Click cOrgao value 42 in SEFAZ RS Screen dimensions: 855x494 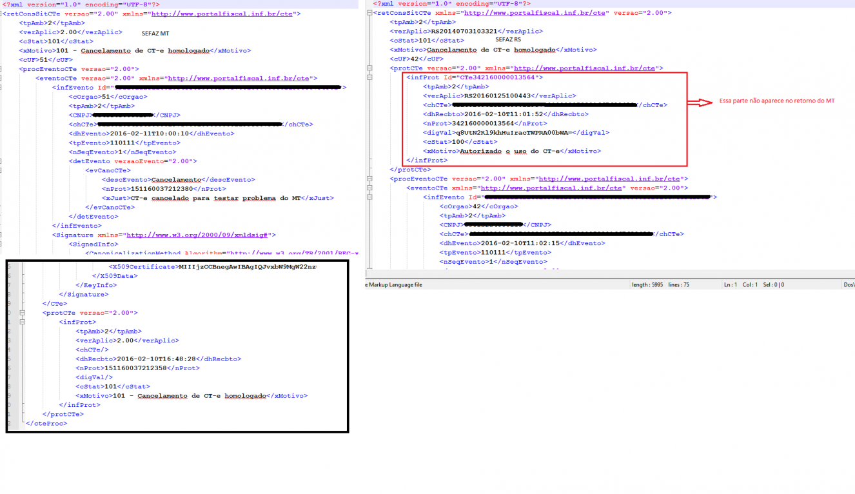tap(477, 206)
